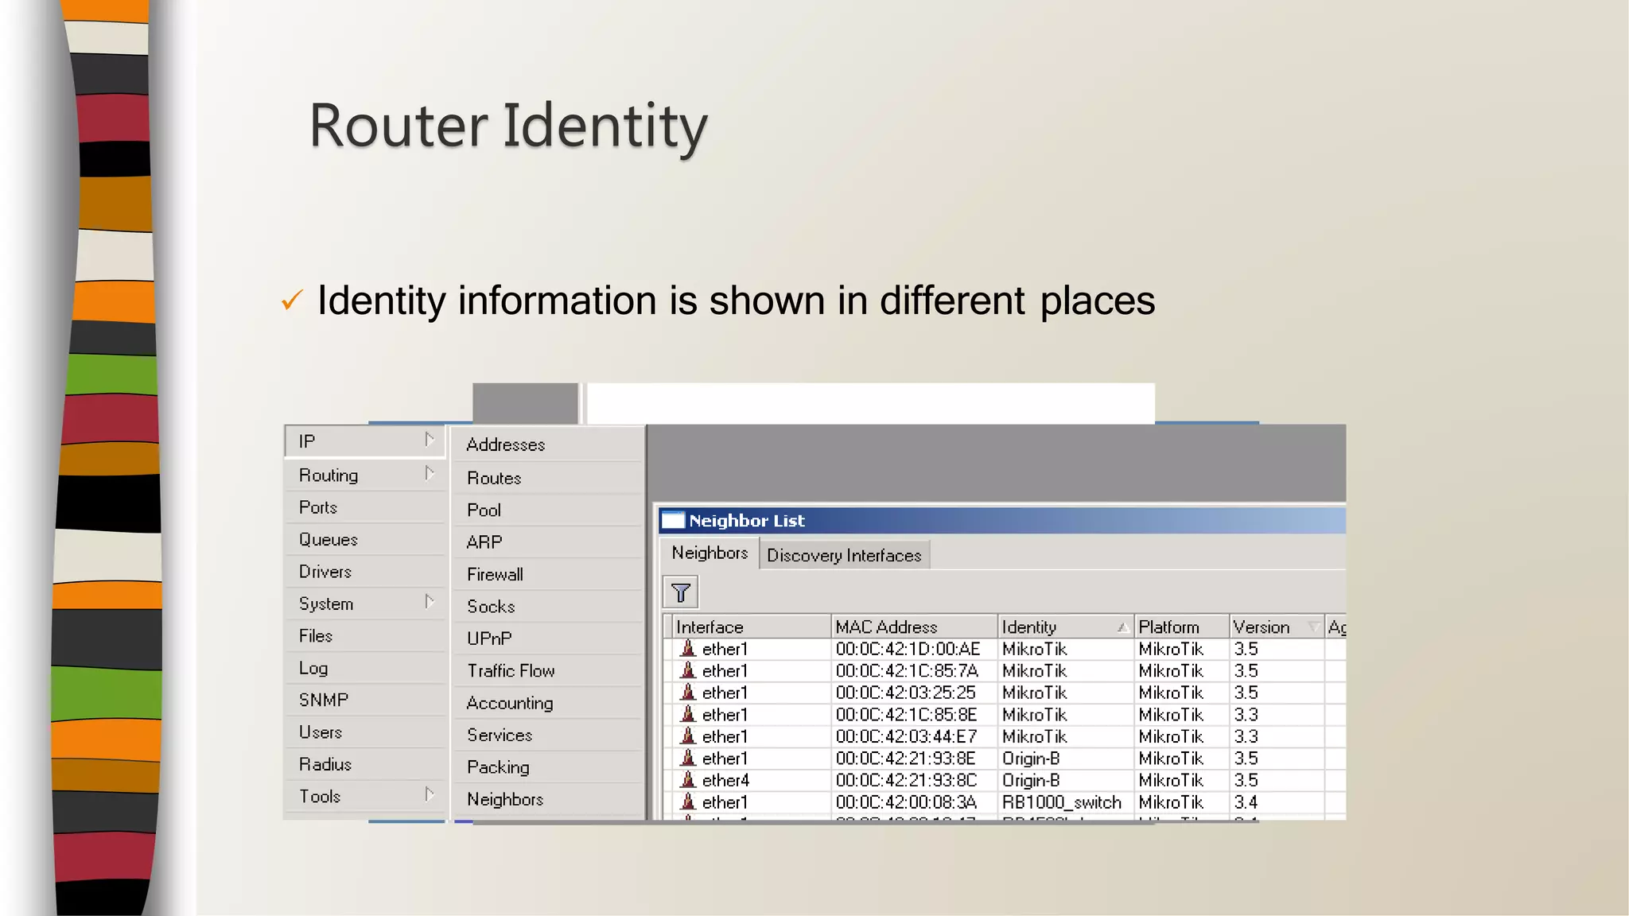Choose Services in the IP submenu
The width and height of the screenshot is (1629, 916).
pyautogui.click(x=547, y=735)
